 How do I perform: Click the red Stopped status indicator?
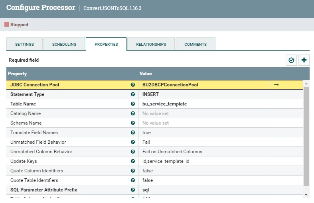coord(7,24)
